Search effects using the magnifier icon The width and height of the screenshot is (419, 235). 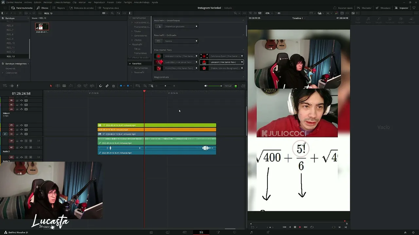235,13
